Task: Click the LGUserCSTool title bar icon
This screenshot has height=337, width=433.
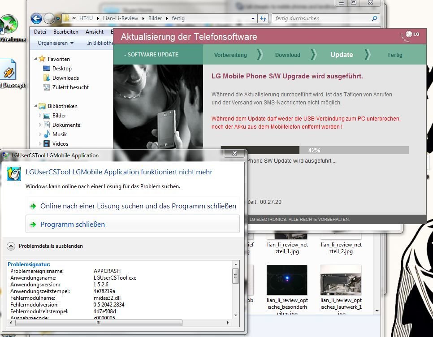Action: 5,155
